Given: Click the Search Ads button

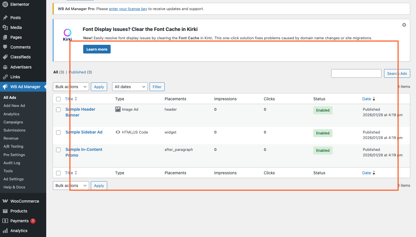Looking at the screenshot, I should click(397, 73).
